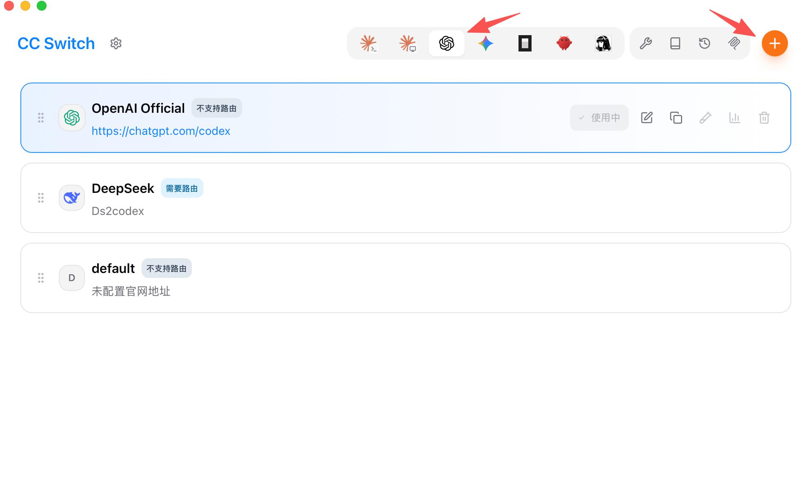Viewport: 810px width, 501px height.
Task: Click the 不支持路由 badge next to default
Action: (x=167, y=268)
